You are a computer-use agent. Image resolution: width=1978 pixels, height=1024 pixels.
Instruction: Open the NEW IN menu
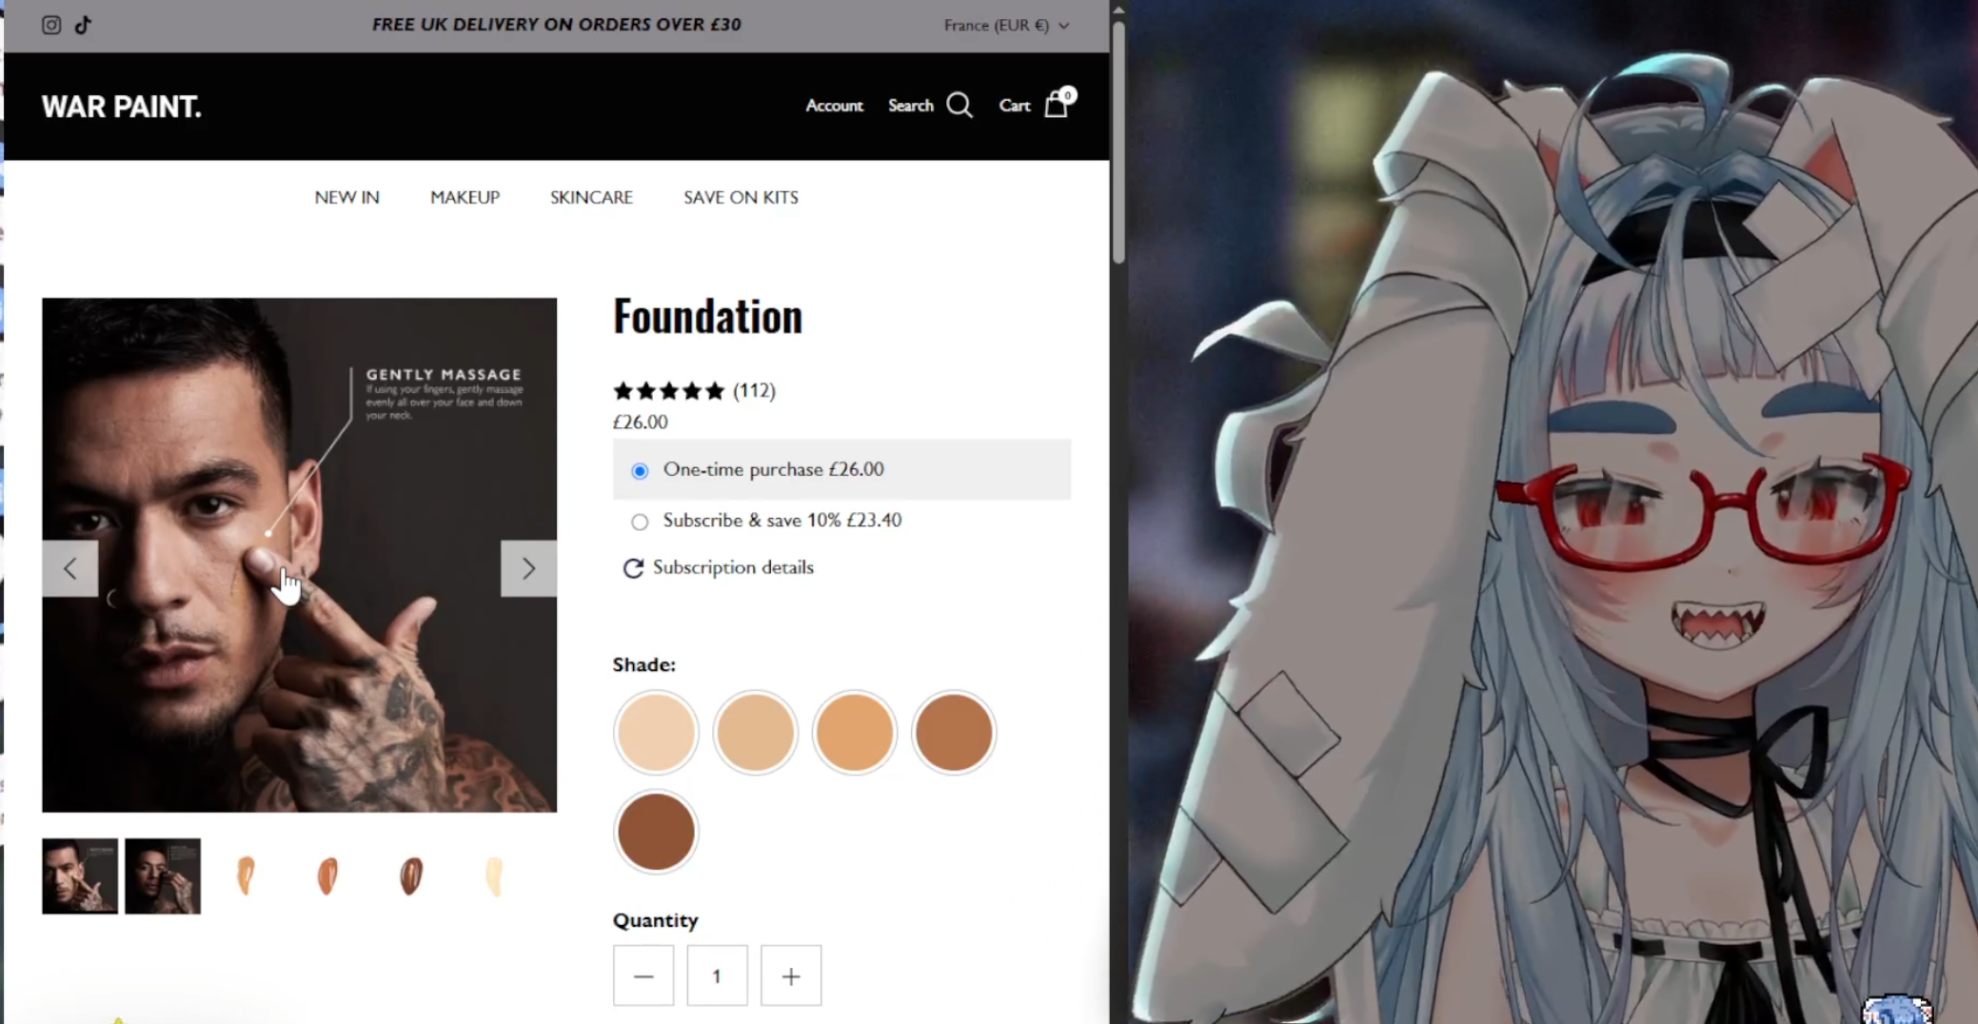(347, 197)
